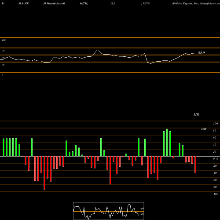Viewport: 220px width, 220px height.
Task: Click the 100 label on the RSI panel
Action: (x=4, y=40)
